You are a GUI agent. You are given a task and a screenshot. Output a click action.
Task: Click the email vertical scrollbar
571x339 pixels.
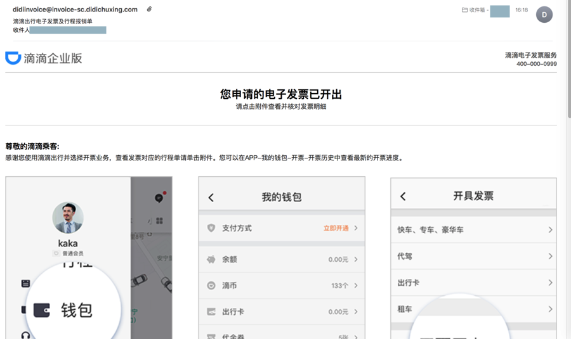[x=569, y=58]
